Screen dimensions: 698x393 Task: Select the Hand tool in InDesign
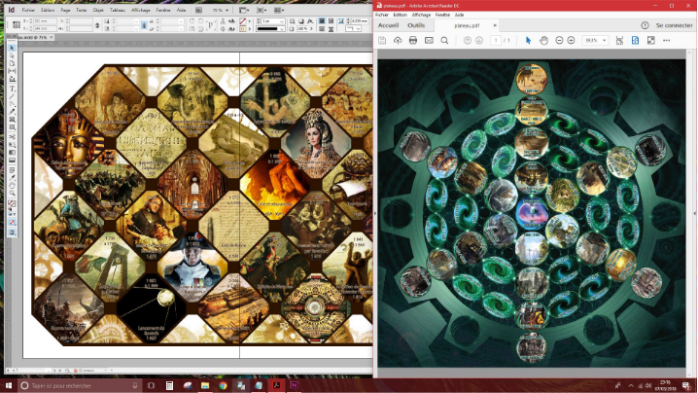pos(12,185)
